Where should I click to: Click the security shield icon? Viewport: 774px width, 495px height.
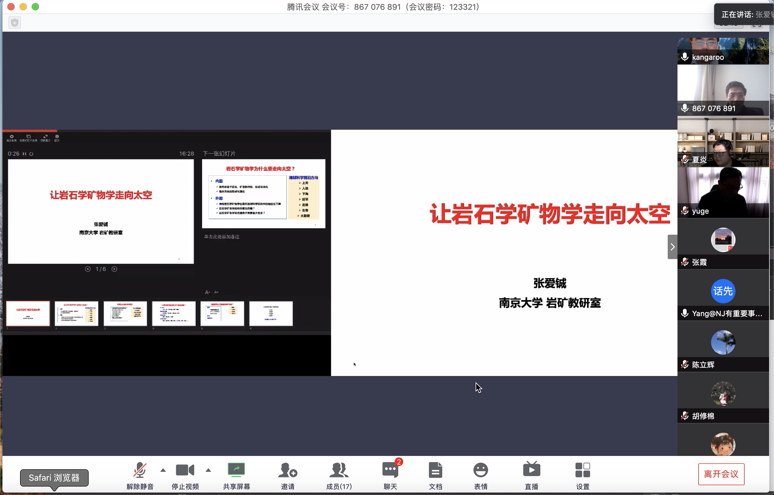(x=14, y=23)
